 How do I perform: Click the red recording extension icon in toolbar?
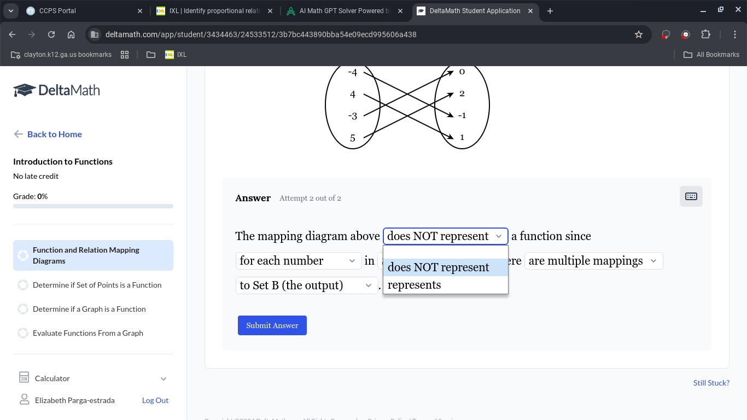(686, 34)
